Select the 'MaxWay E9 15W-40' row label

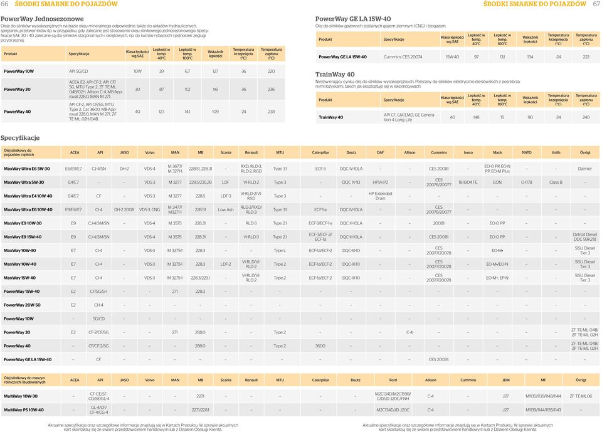[x=23, y=237]
